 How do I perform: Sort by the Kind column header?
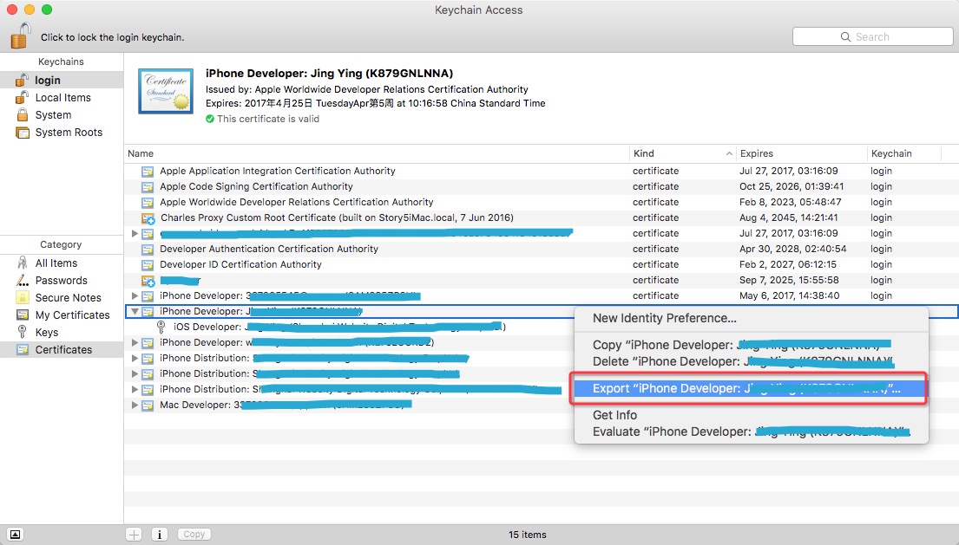point(682,154)
